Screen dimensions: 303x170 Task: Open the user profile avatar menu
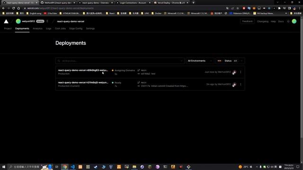[x=294, y=21]
